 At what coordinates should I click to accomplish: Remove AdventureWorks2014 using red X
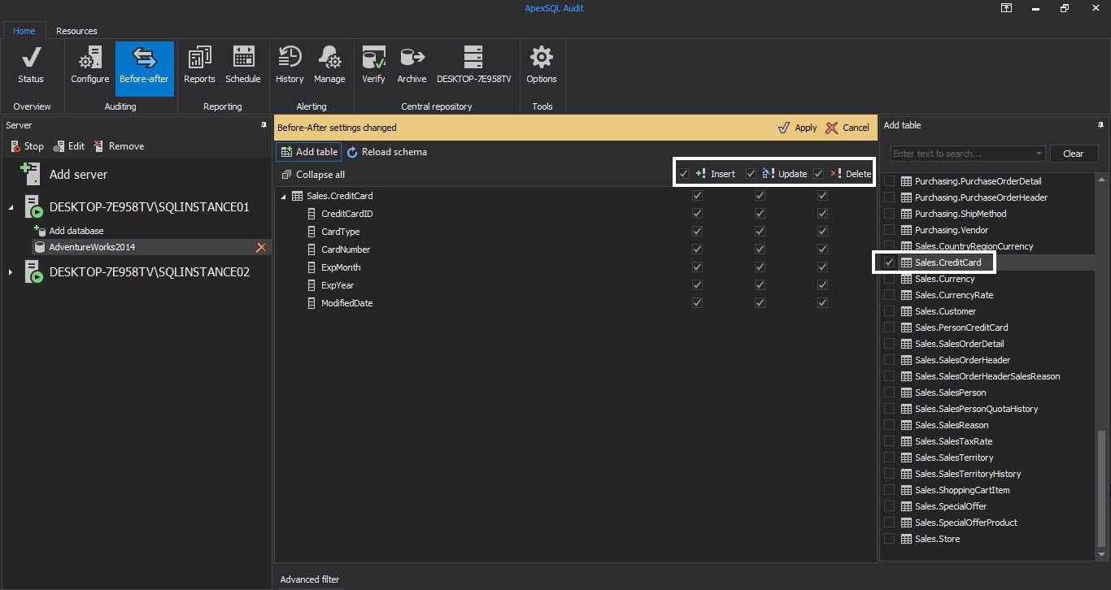tap(261, 247)
